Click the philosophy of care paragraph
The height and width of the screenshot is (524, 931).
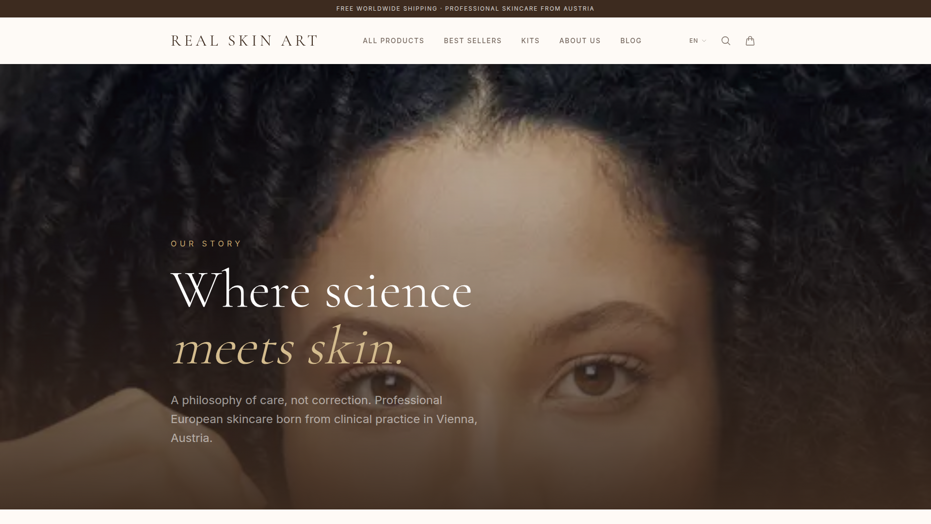(324, 419)
